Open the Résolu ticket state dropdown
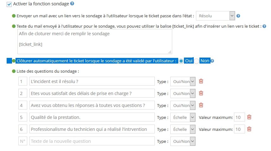The width and height of the screenshot is (271, 151). point(215,16)
